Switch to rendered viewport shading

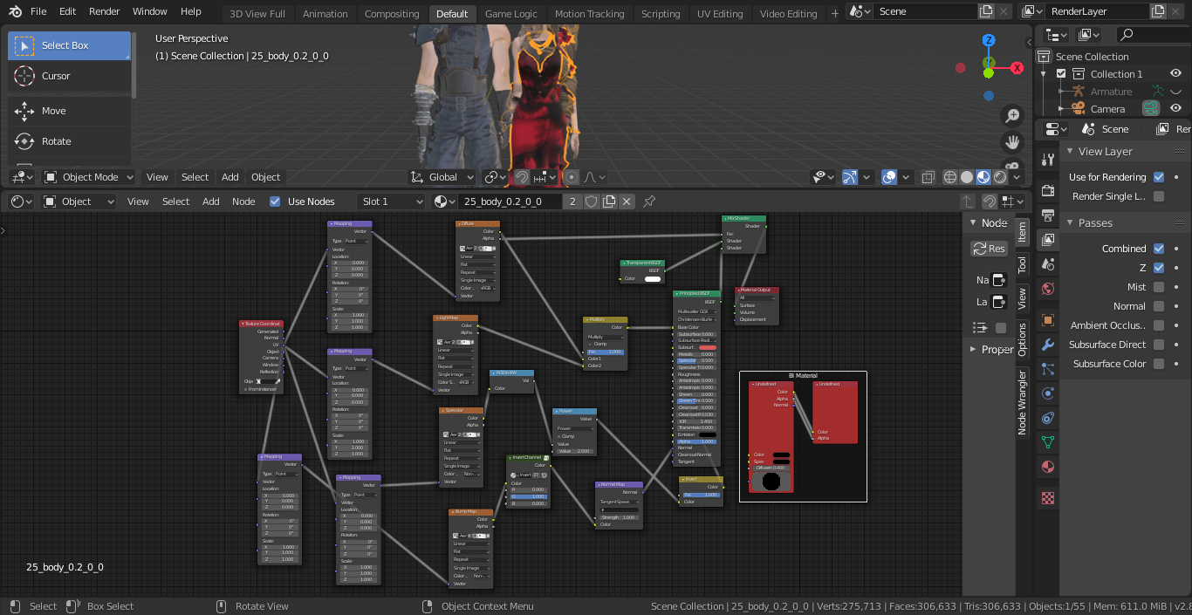[x=1000, y=177]
